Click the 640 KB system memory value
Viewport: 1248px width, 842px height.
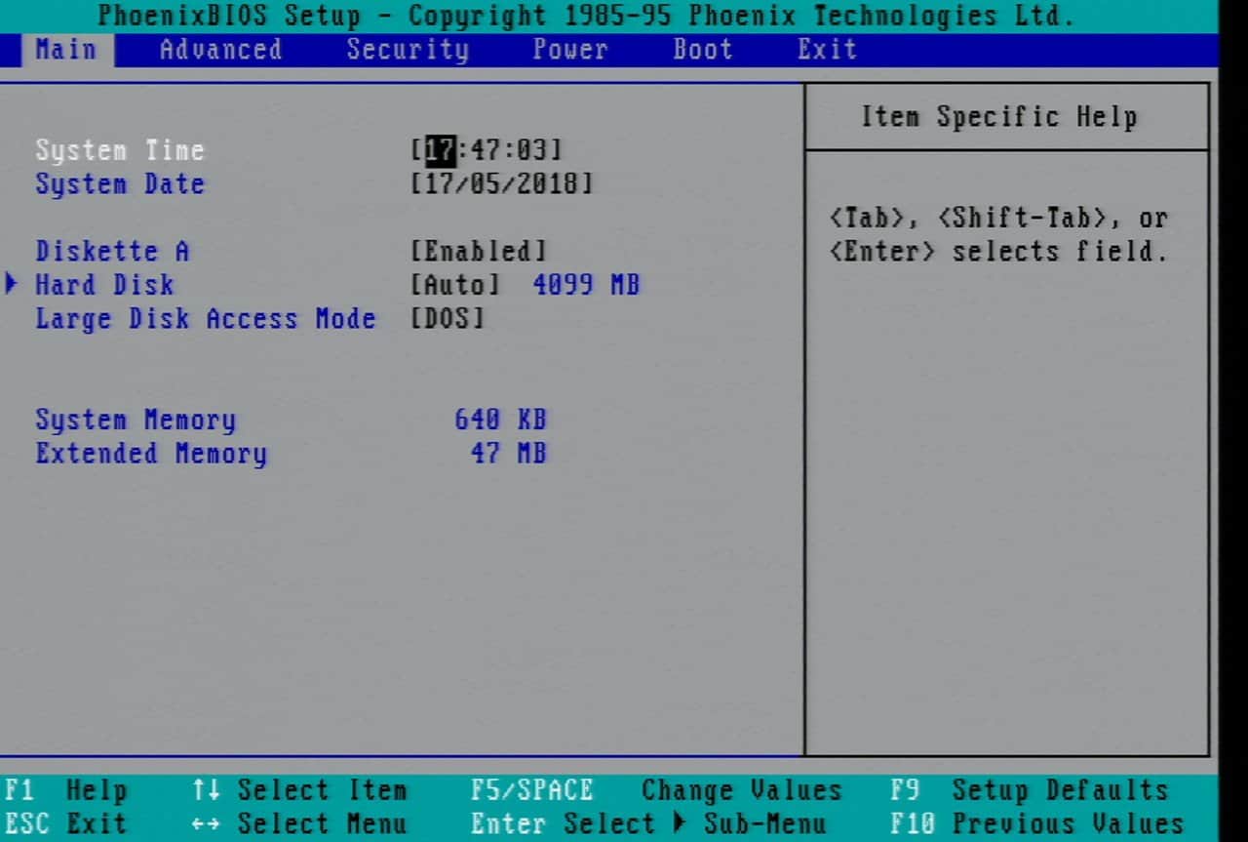coord(500,420)
